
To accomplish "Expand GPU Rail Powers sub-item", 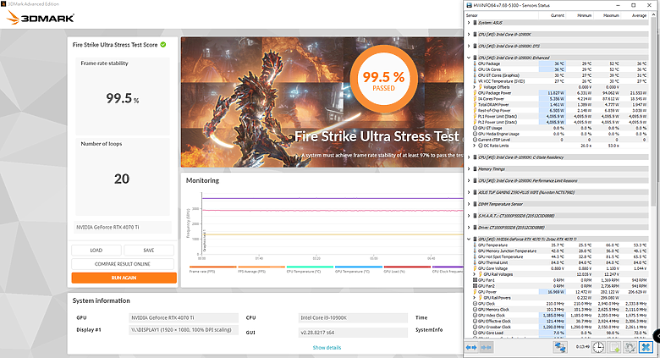I will coord(475,298).
